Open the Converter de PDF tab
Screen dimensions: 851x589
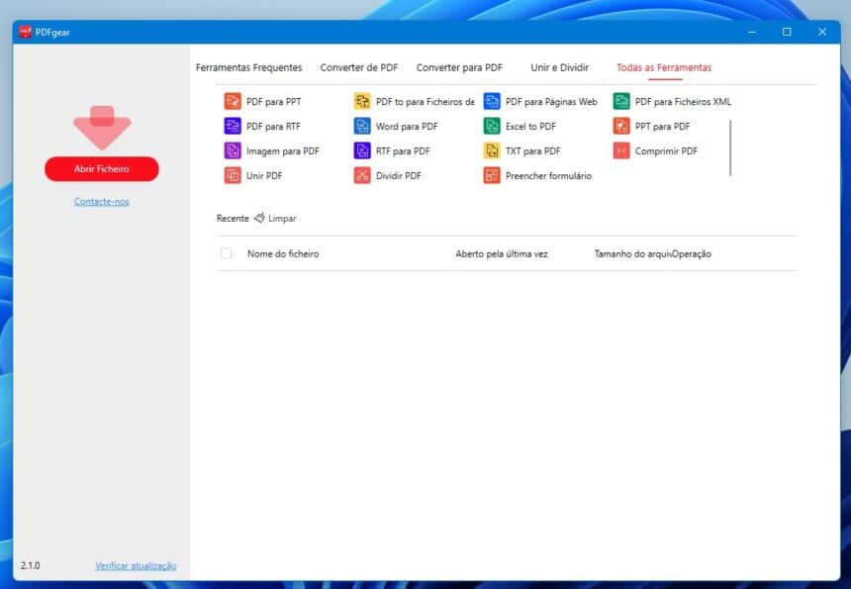click(x=359, y=67)
